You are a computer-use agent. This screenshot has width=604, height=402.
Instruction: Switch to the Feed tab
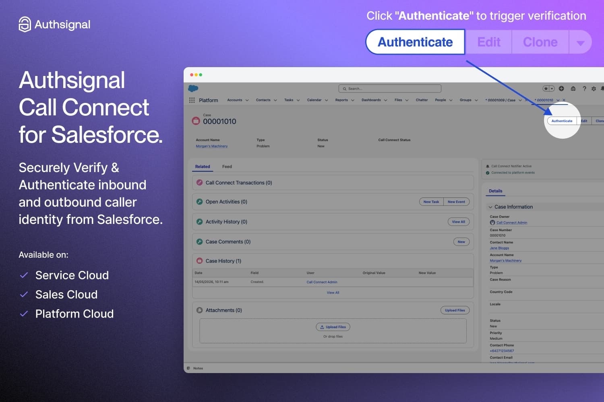[227, 166]
